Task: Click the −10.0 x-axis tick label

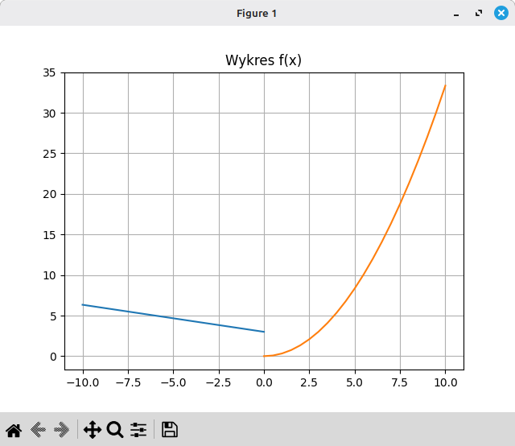Action: 83,382
